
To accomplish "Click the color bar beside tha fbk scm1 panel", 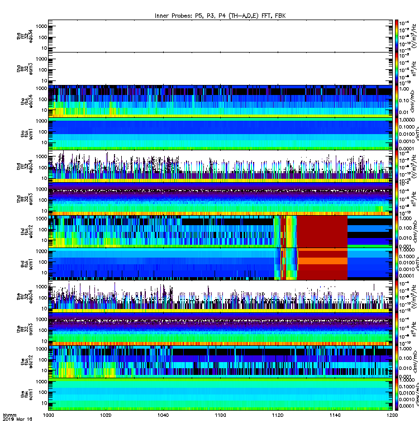I will pos(397,134).
